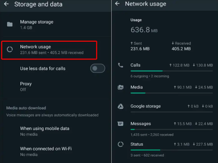This screenshot has height=163, width=218.
Task: Click the Network usage circle icon
Action: point(10,49)
